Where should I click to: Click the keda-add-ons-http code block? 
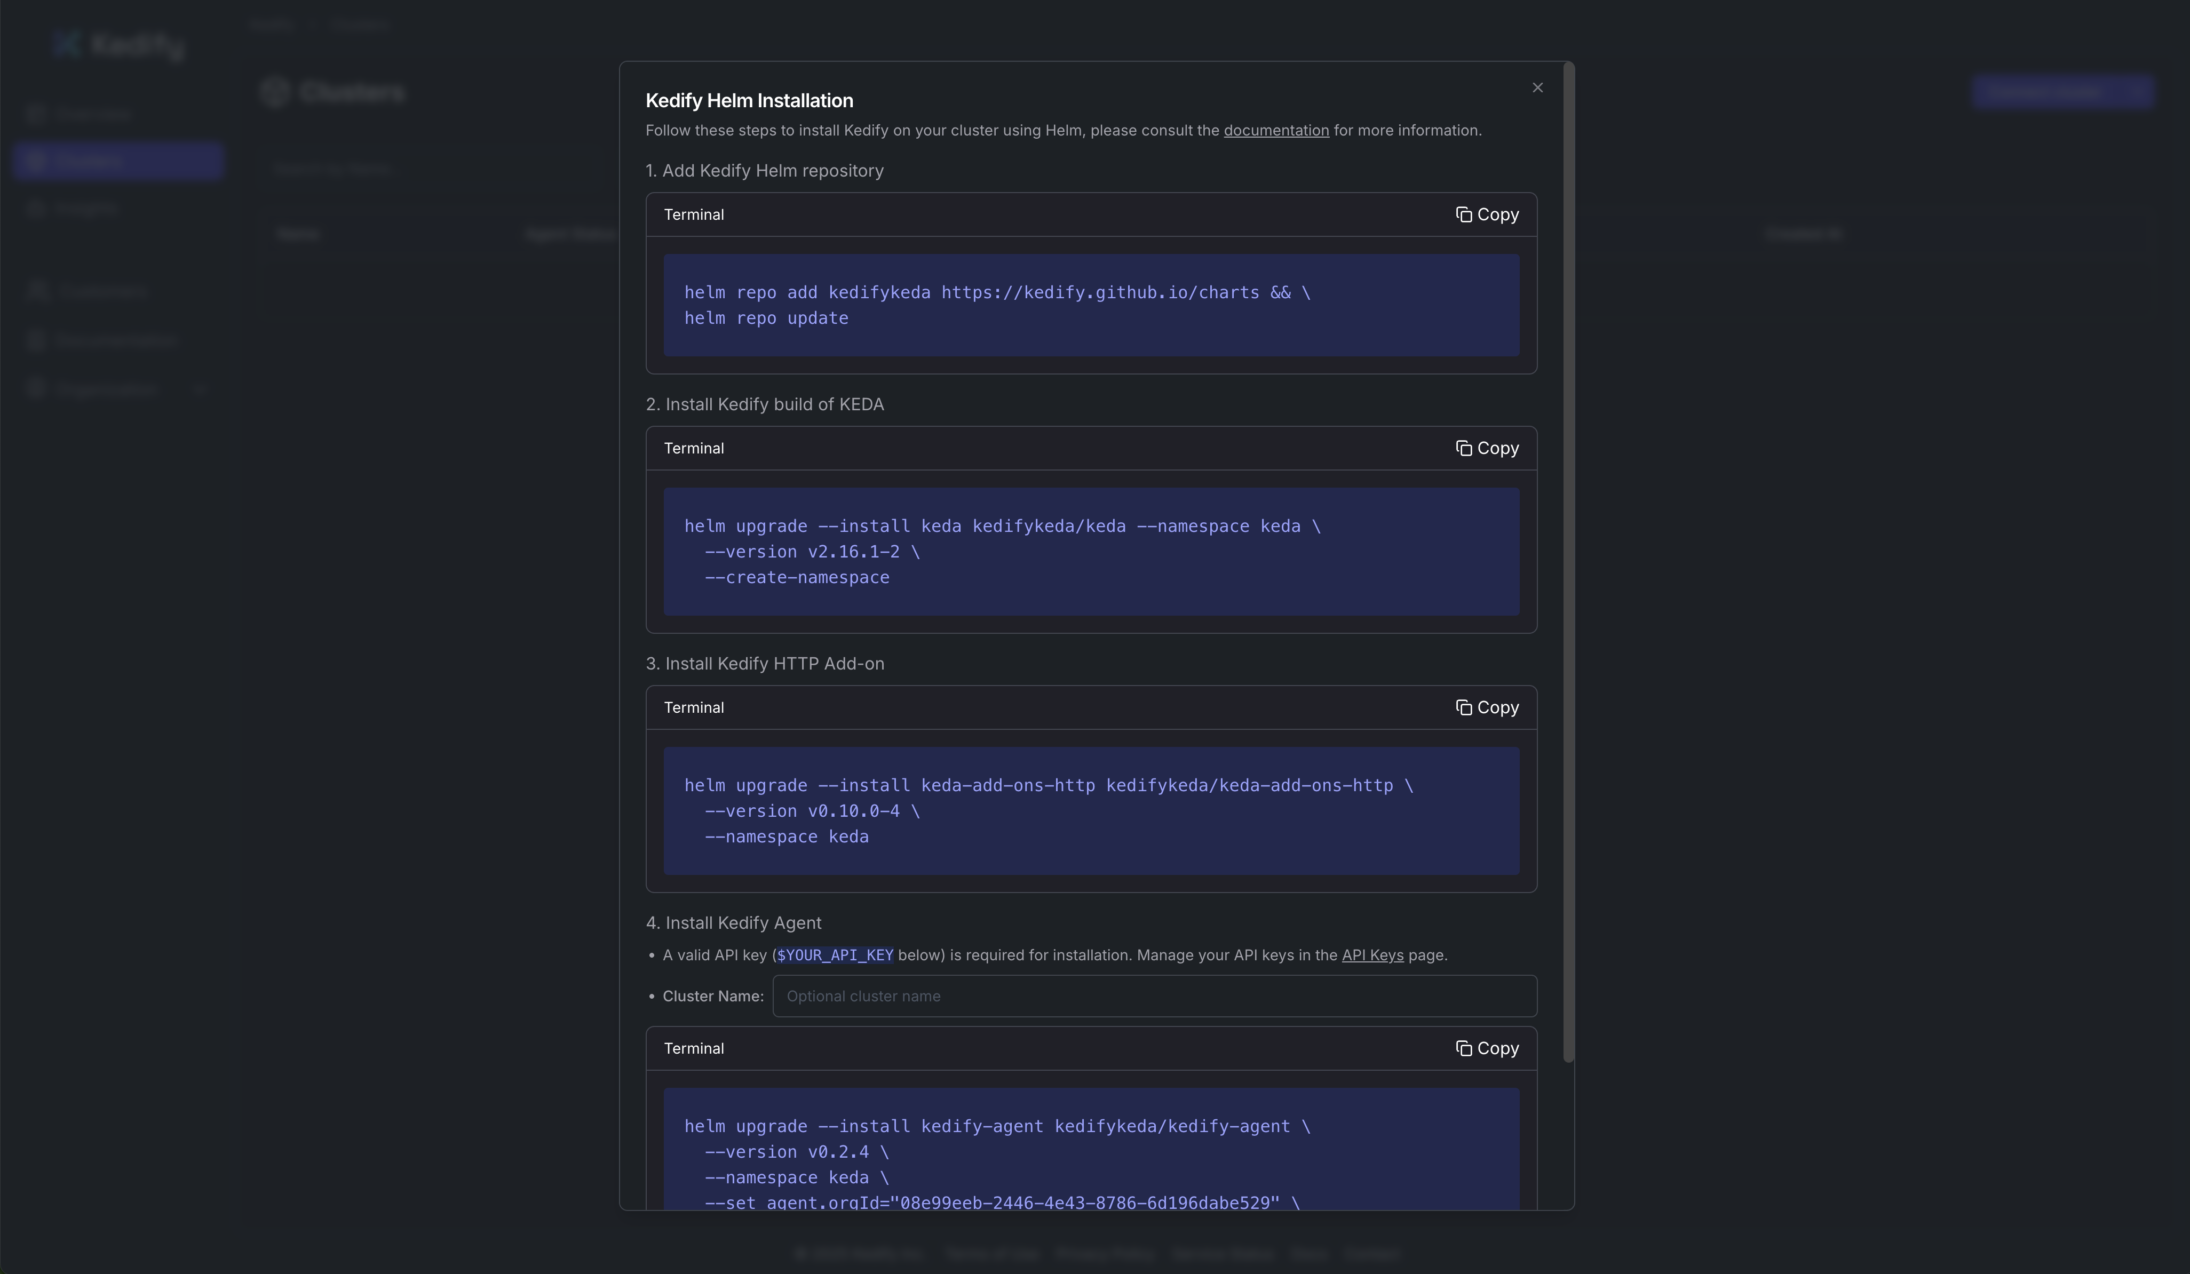click(1091, 811)
